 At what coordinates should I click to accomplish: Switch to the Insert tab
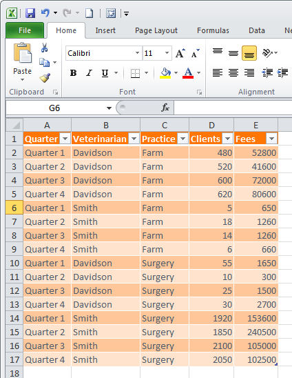click(x=105, y=30)
